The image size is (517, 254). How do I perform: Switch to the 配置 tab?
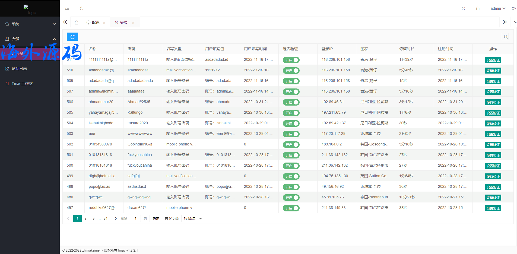coord(93,22)
